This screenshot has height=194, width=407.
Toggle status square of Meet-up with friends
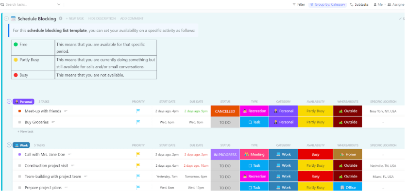(19, 111)
